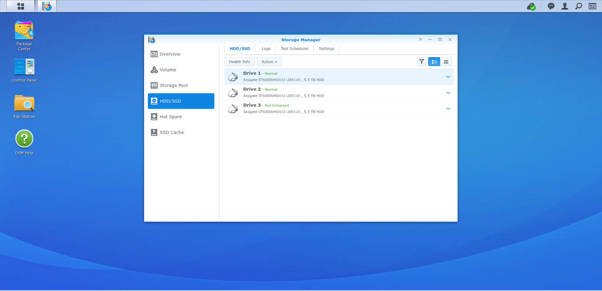Click Storage Manager help question mark

(x=420, y=39)
